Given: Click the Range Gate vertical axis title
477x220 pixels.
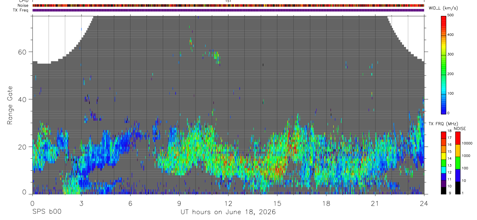Looking at the screenshot, I should pyautogui.click(x=10, y=105).
